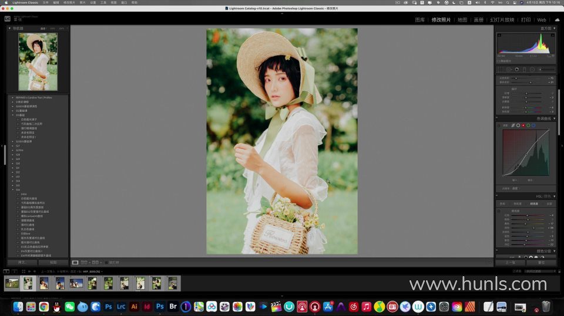The width and height of the screenshot is (564, 316).
Task: Open the 地图 module tab
Action: (x=462, y=20)
